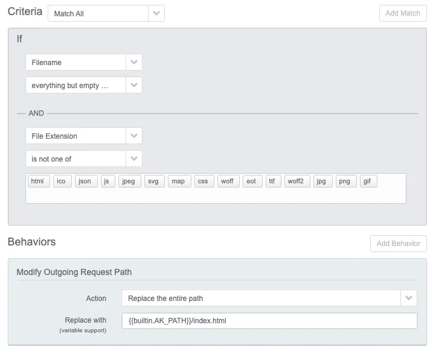Click empty area of extensions tag box
436x354 pixels.
coord(211,196)
